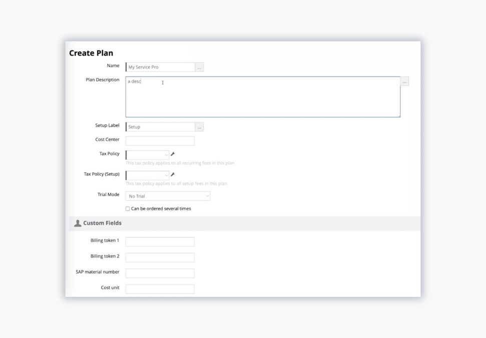Open the Tax Policy (Setup) dropdown
The width and height of the screenshot is (486, 338).
pyautogui.click(x=147, y=175)
